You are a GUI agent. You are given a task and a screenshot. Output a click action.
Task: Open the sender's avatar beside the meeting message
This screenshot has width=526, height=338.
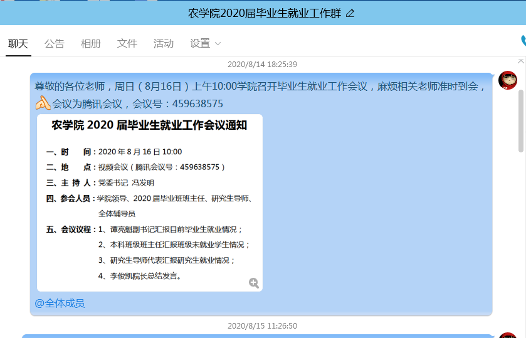tap(507, 81)
